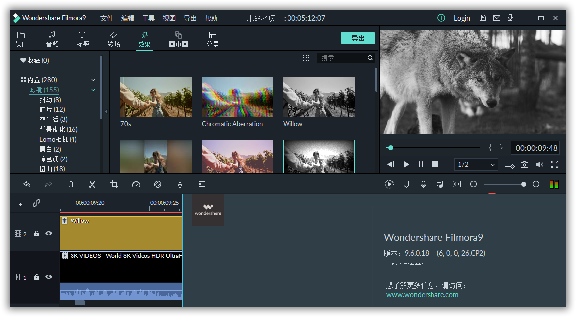The width and height of the screenshot is (576, 317).
Task: Open the audio mixer icon
Action: pos(440,184)
